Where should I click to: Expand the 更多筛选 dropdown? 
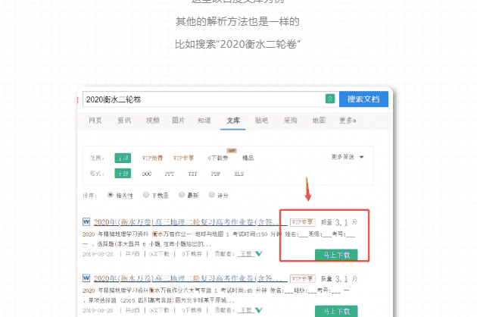(x=348, y=157)
